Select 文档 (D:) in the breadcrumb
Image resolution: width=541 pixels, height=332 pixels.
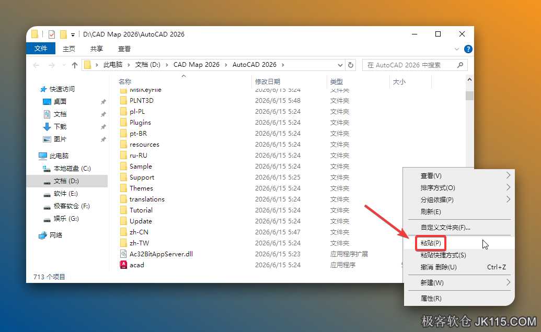(148, 65)
